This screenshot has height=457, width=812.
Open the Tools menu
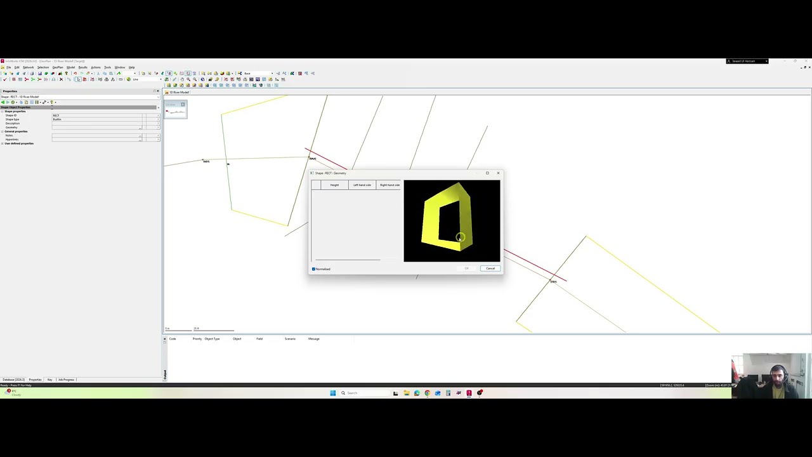(107, 67)
